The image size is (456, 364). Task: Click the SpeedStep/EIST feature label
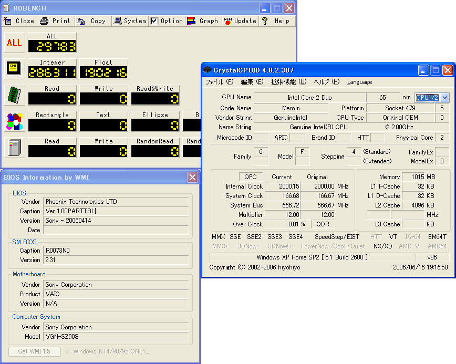pyautogui.click(x=337, y=237)
